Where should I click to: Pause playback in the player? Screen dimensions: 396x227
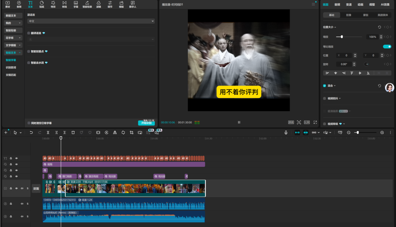coord(239,122)
